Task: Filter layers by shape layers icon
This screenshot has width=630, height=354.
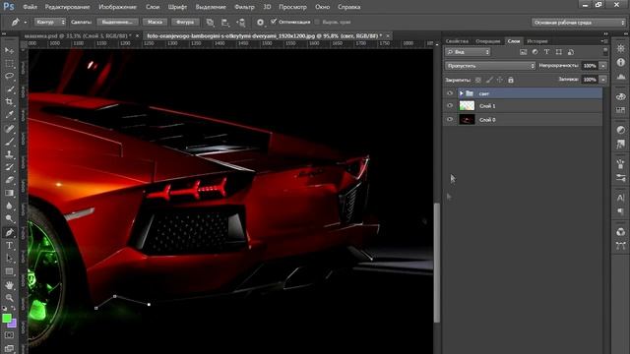Action: (x=559, y=52)
